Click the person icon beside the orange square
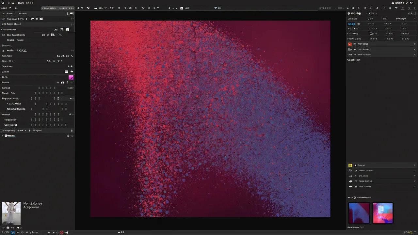This screenshot has width=418, height=235. point(355,44)
